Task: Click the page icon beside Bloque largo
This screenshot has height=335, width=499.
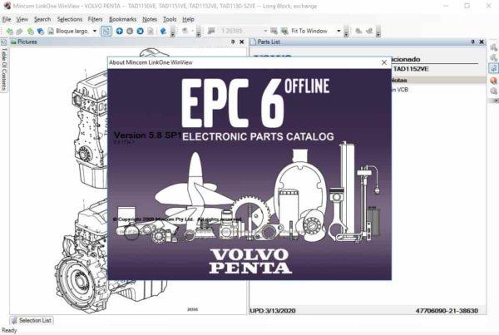Action: (x=51, y=31)
